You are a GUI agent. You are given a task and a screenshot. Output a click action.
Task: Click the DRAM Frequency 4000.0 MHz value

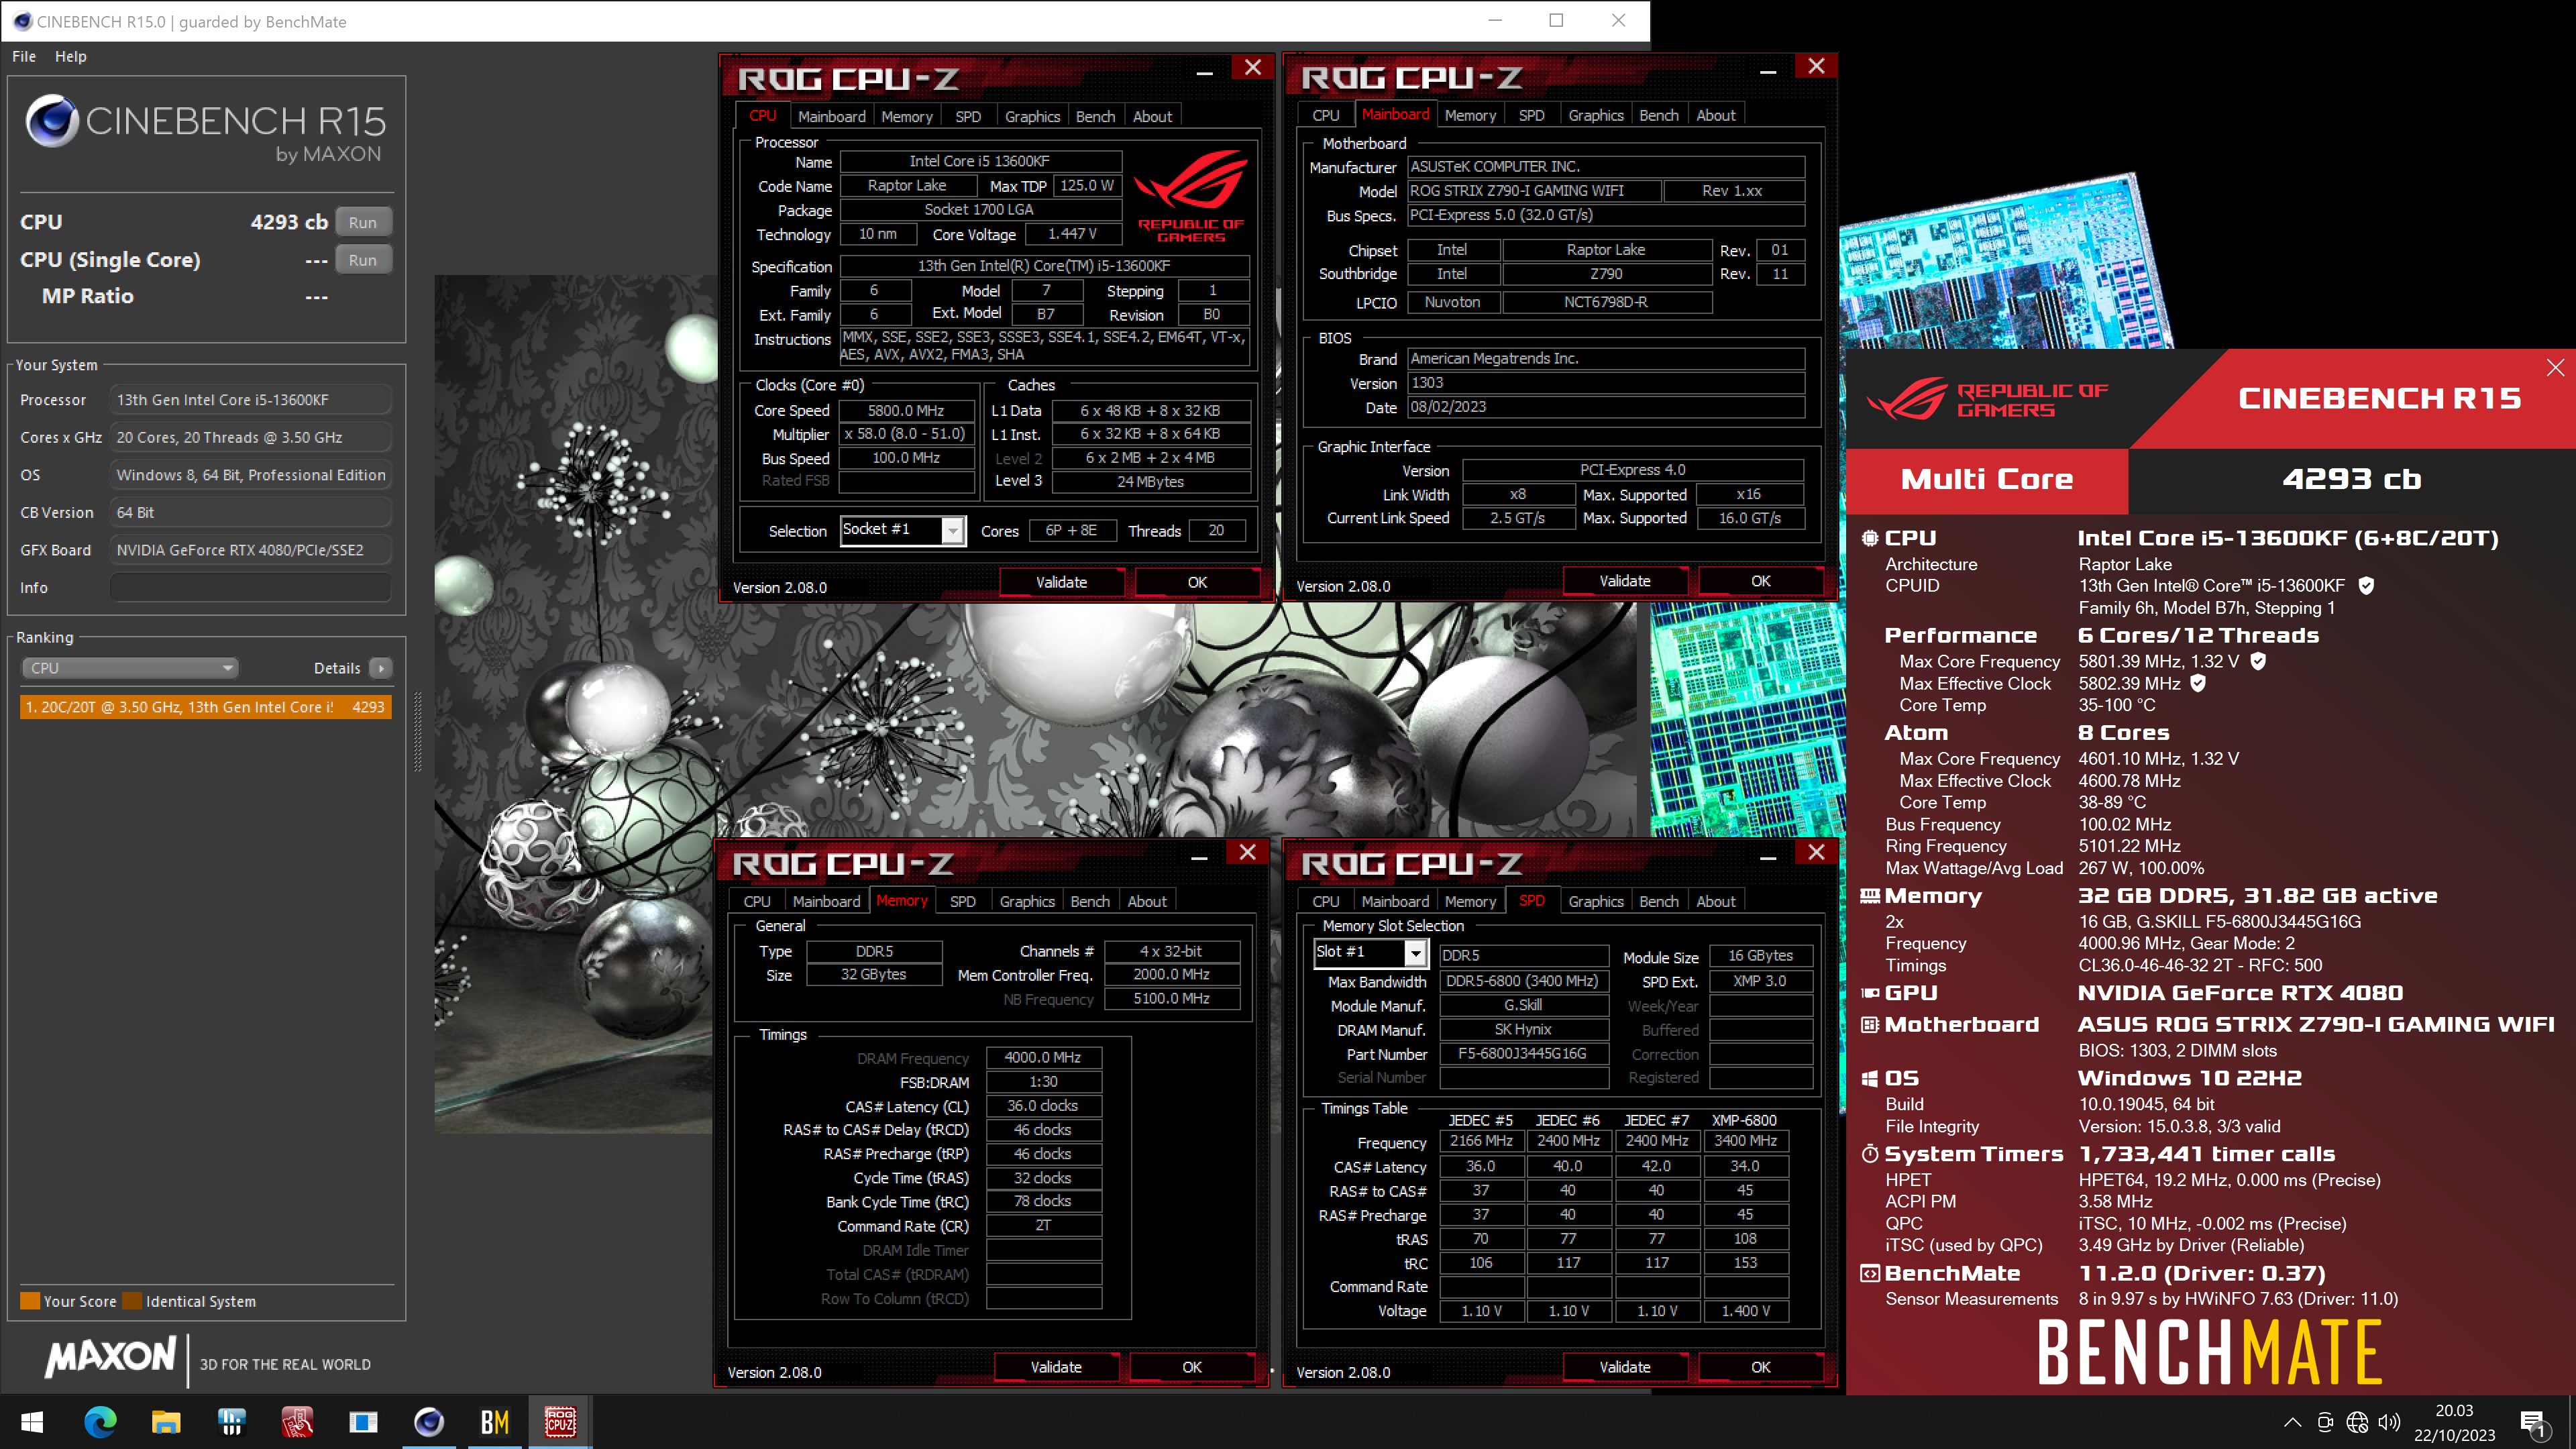click(x=1043, y=1057)
